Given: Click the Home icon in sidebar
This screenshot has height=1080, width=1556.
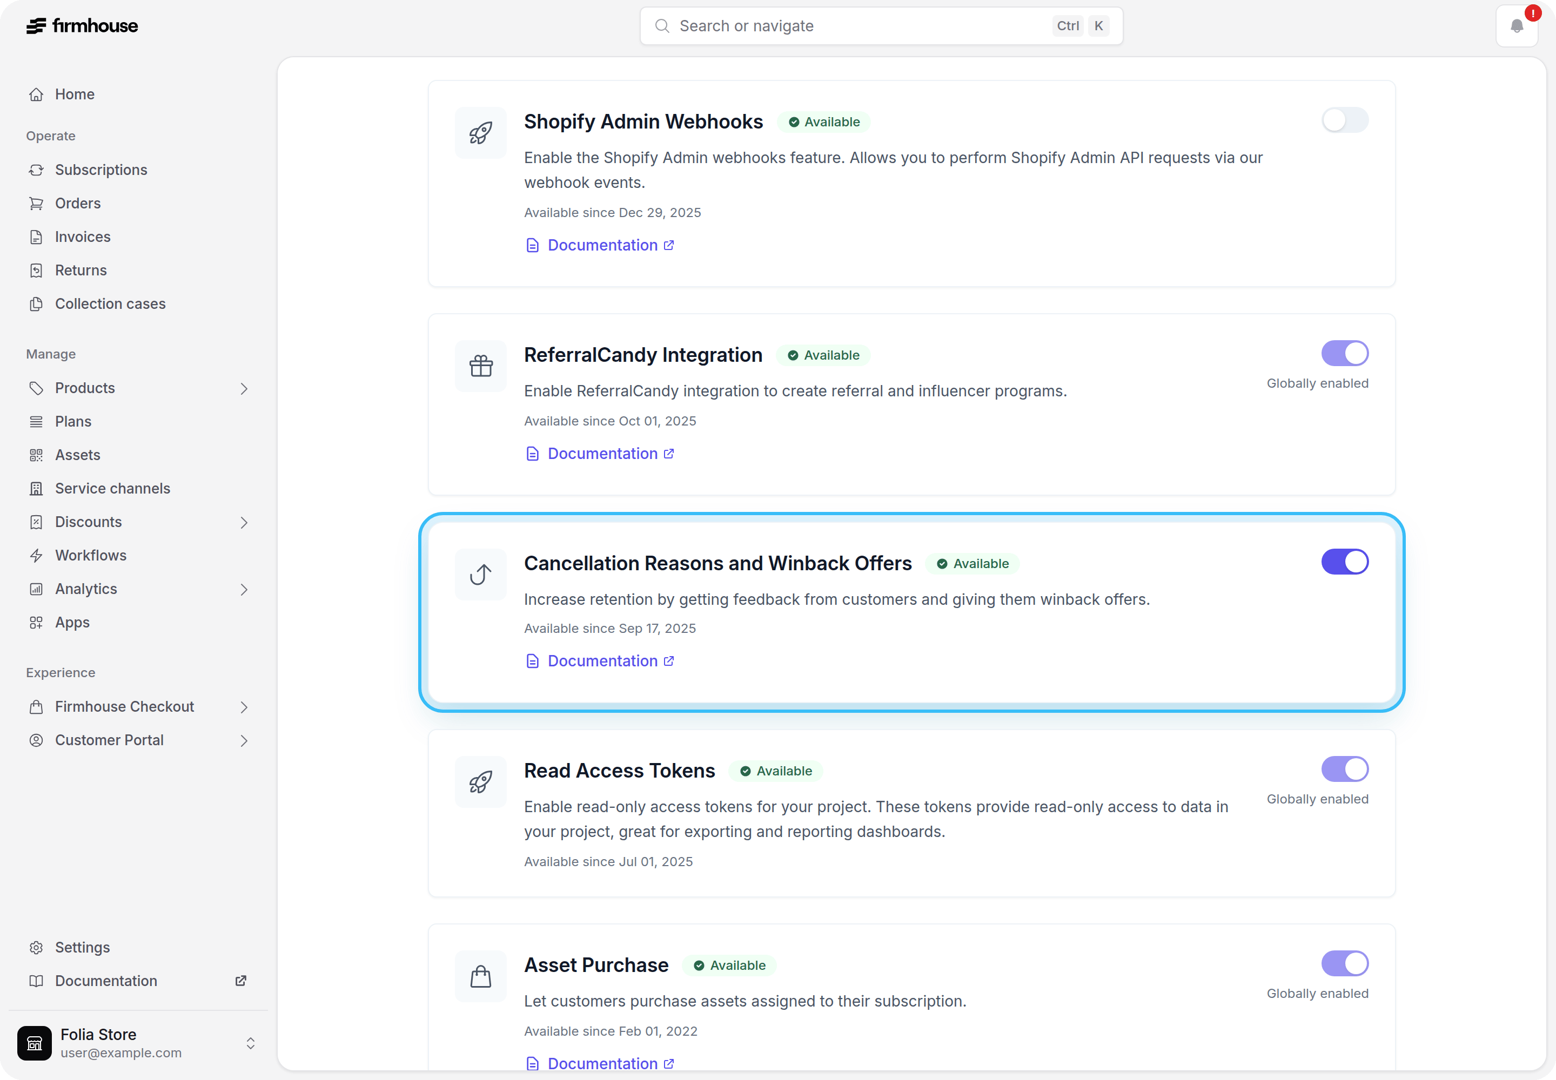Looking at the screenshot, I should coord(37,94).
